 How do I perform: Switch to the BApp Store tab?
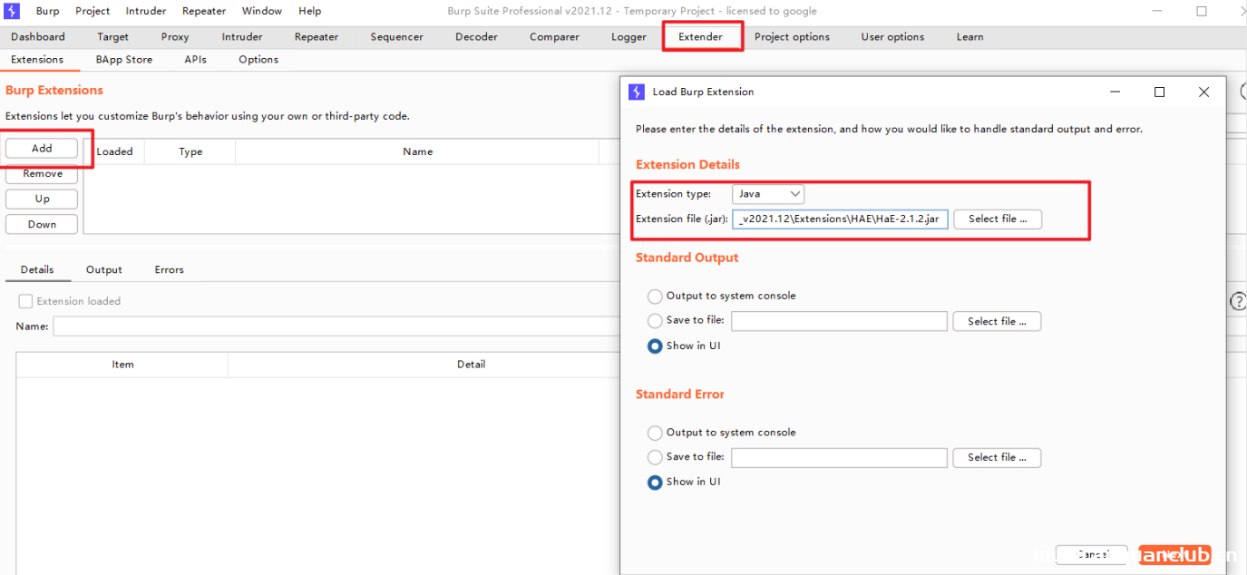pyautogui.click(x=123, y=60)
